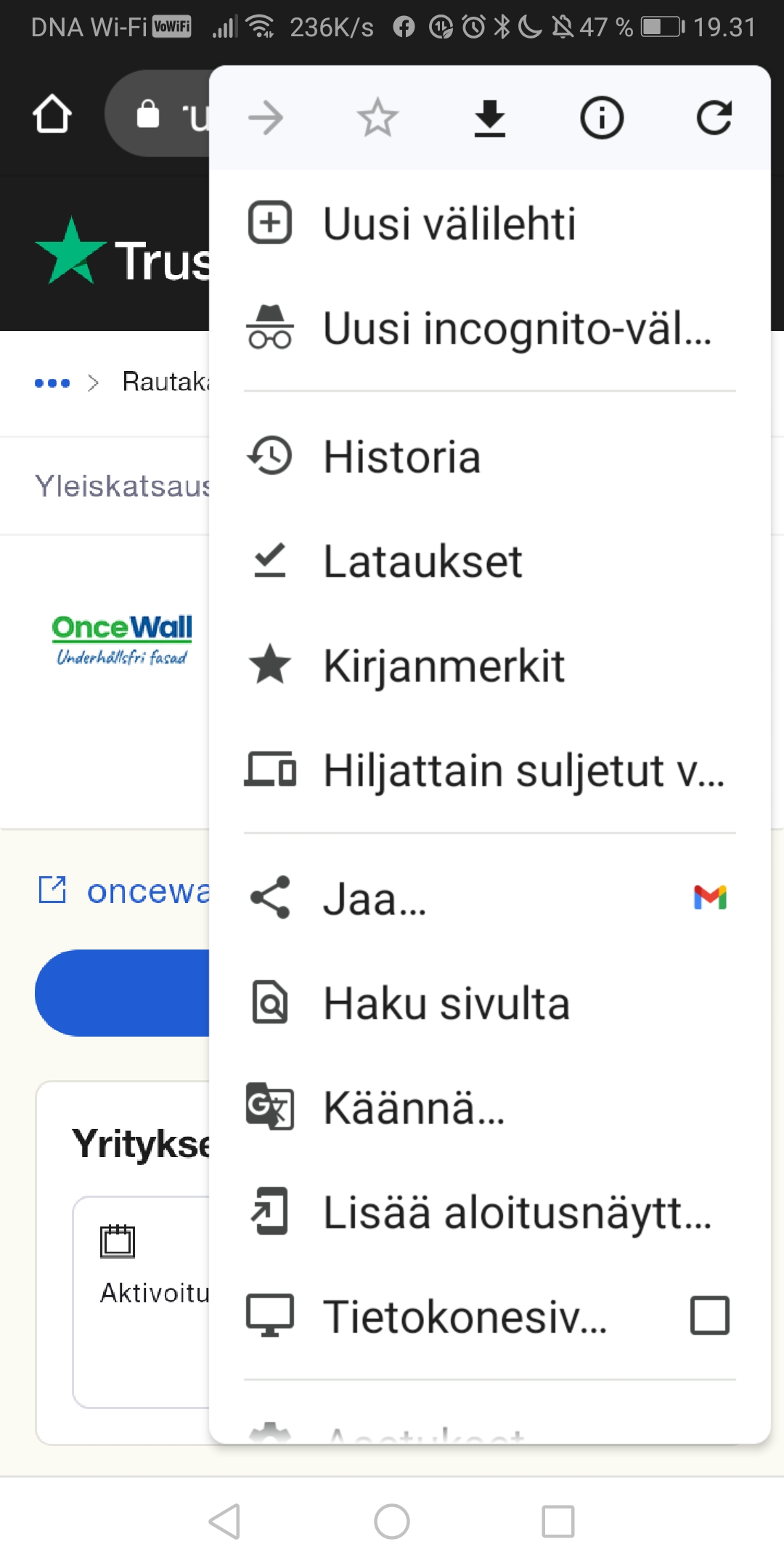Screen dimensions: 784x1568
Task: Tap the Android home circle button
Action: [392, 1521]
